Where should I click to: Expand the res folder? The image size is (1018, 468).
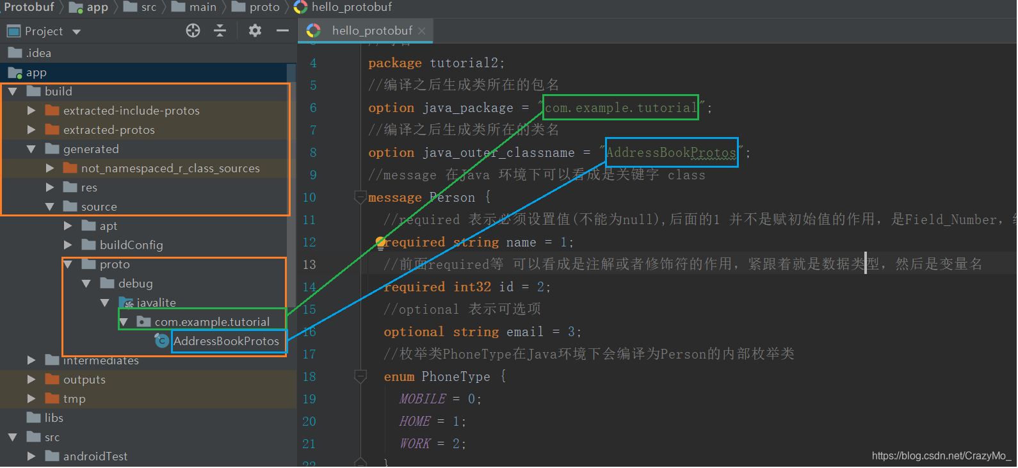(x=49, y=188)
